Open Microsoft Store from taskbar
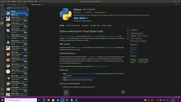This screenshot has height=102, width=181. click(x=53, y=100)
